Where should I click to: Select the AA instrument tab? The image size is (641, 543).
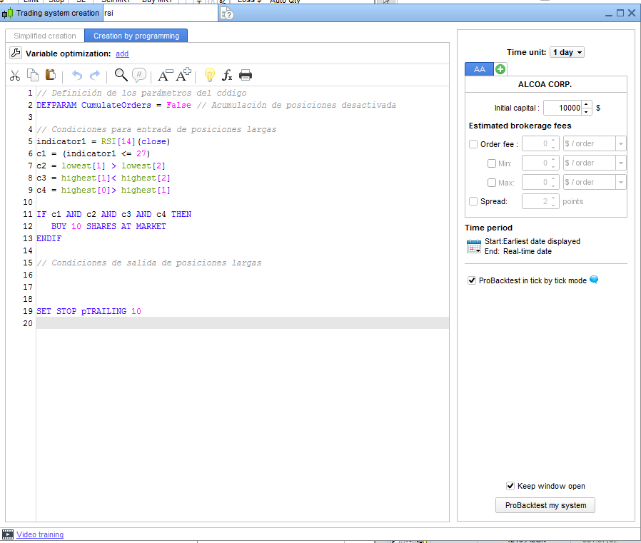point(479,69)
